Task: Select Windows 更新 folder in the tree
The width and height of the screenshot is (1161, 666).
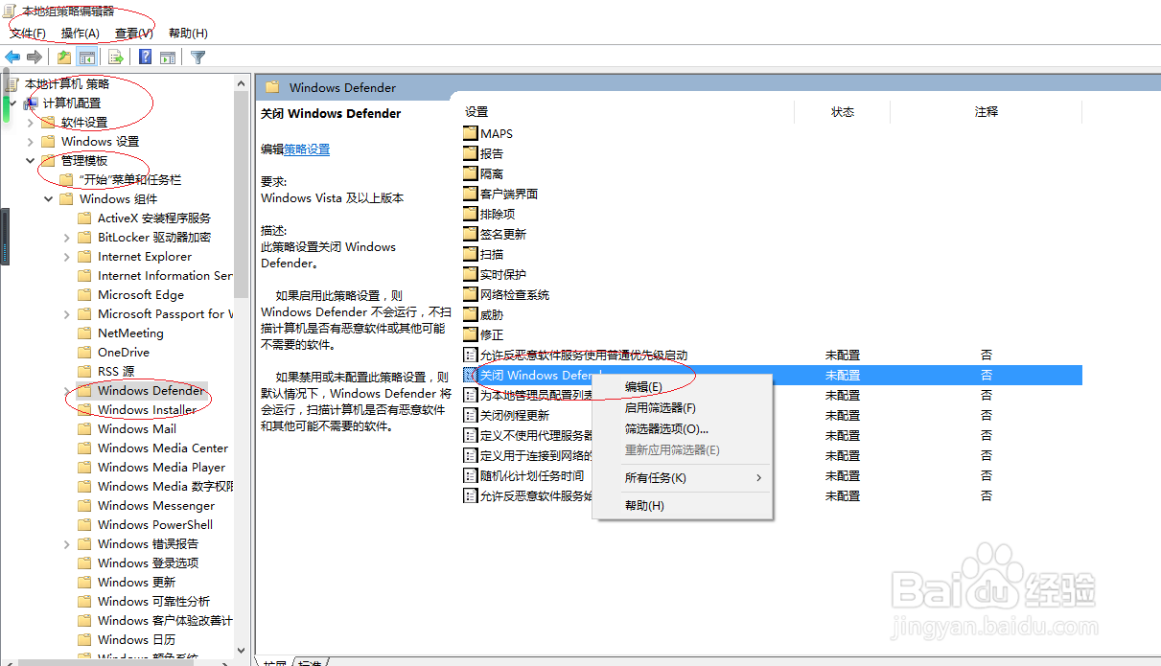Action: tap(136, 582)
